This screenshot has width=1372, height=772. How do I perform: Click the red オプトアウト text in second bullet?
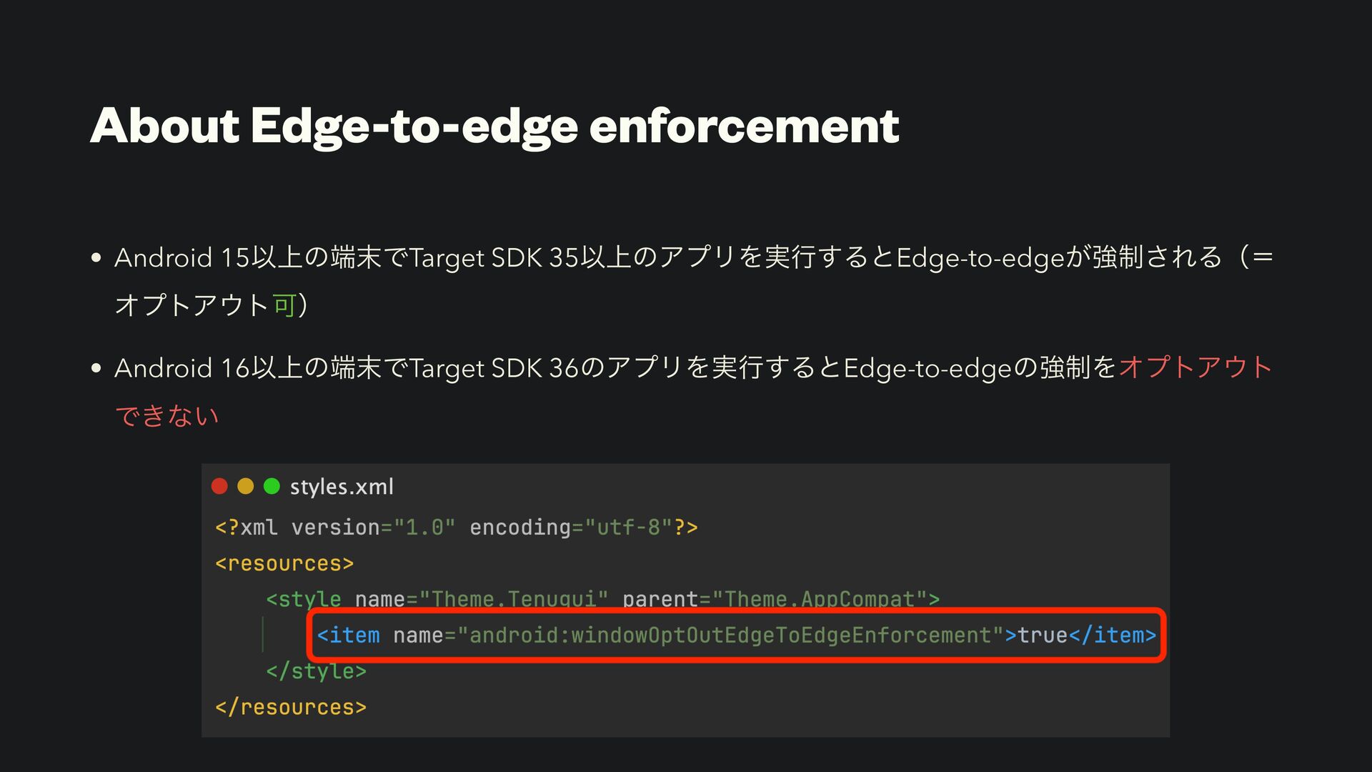(1195, 367)
